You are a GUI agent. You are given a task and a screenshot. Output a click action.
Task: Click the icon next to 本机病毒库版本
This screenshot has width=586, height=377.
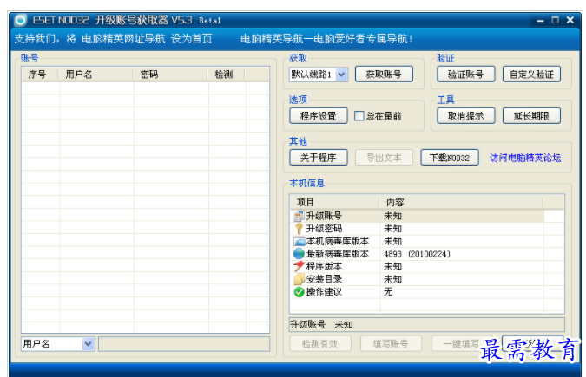[299, 241]
